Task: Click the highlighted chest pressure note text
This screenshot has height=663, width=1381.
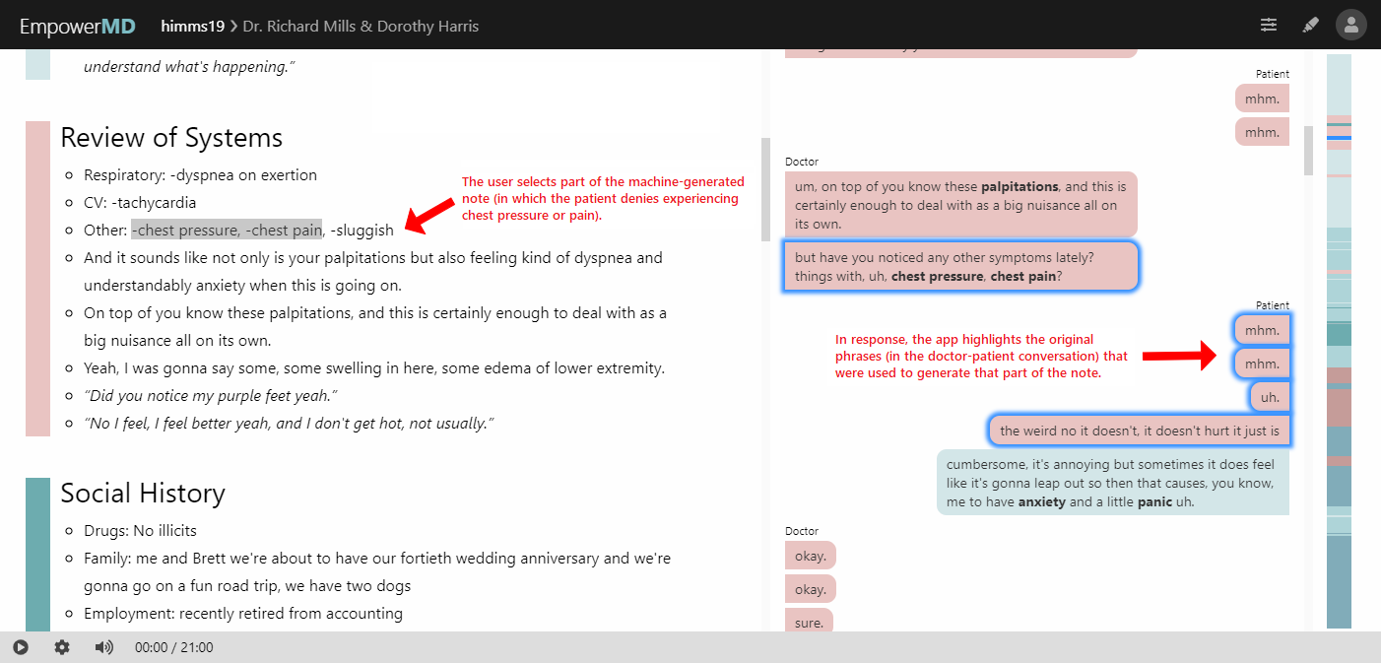Action: click(x=227, y=231)
